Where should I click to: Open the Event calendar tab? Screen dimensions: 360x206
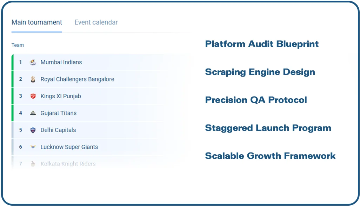tap(96, 22)
